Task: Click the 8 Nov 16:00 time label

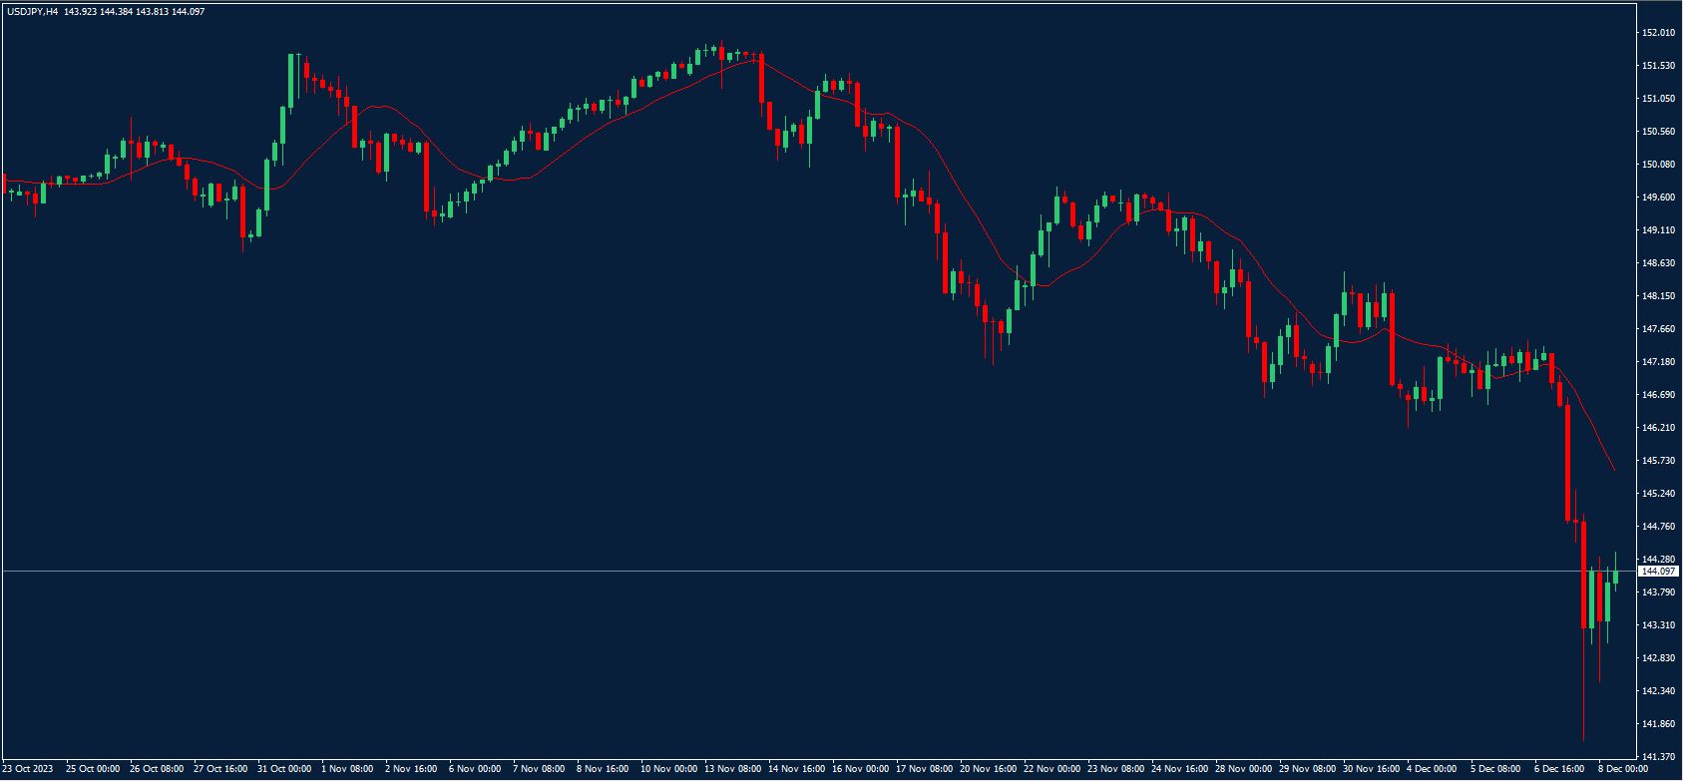Action: pos(603,769)
